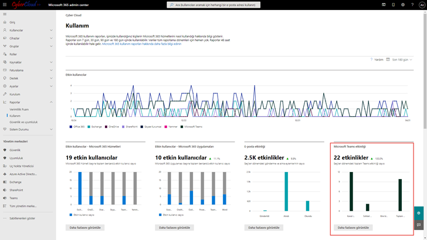Click the Kullanıcılar user icon
Screen dimensions: 427x240
click(x=5, y=31)
